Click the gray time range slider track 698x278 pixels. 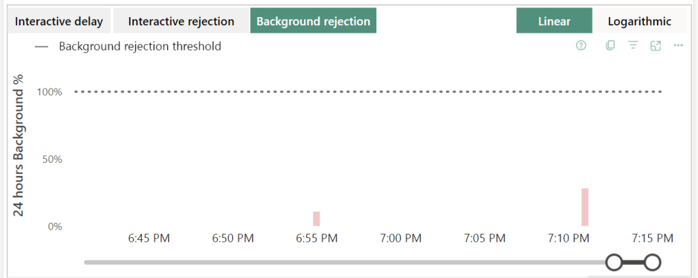coord(341,262)
